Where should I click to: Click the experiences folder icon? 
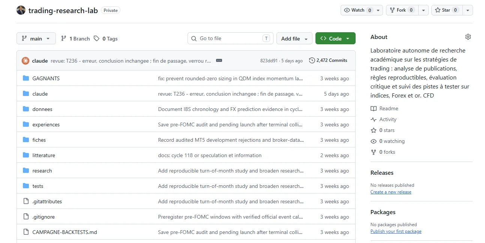coord(26,124)
